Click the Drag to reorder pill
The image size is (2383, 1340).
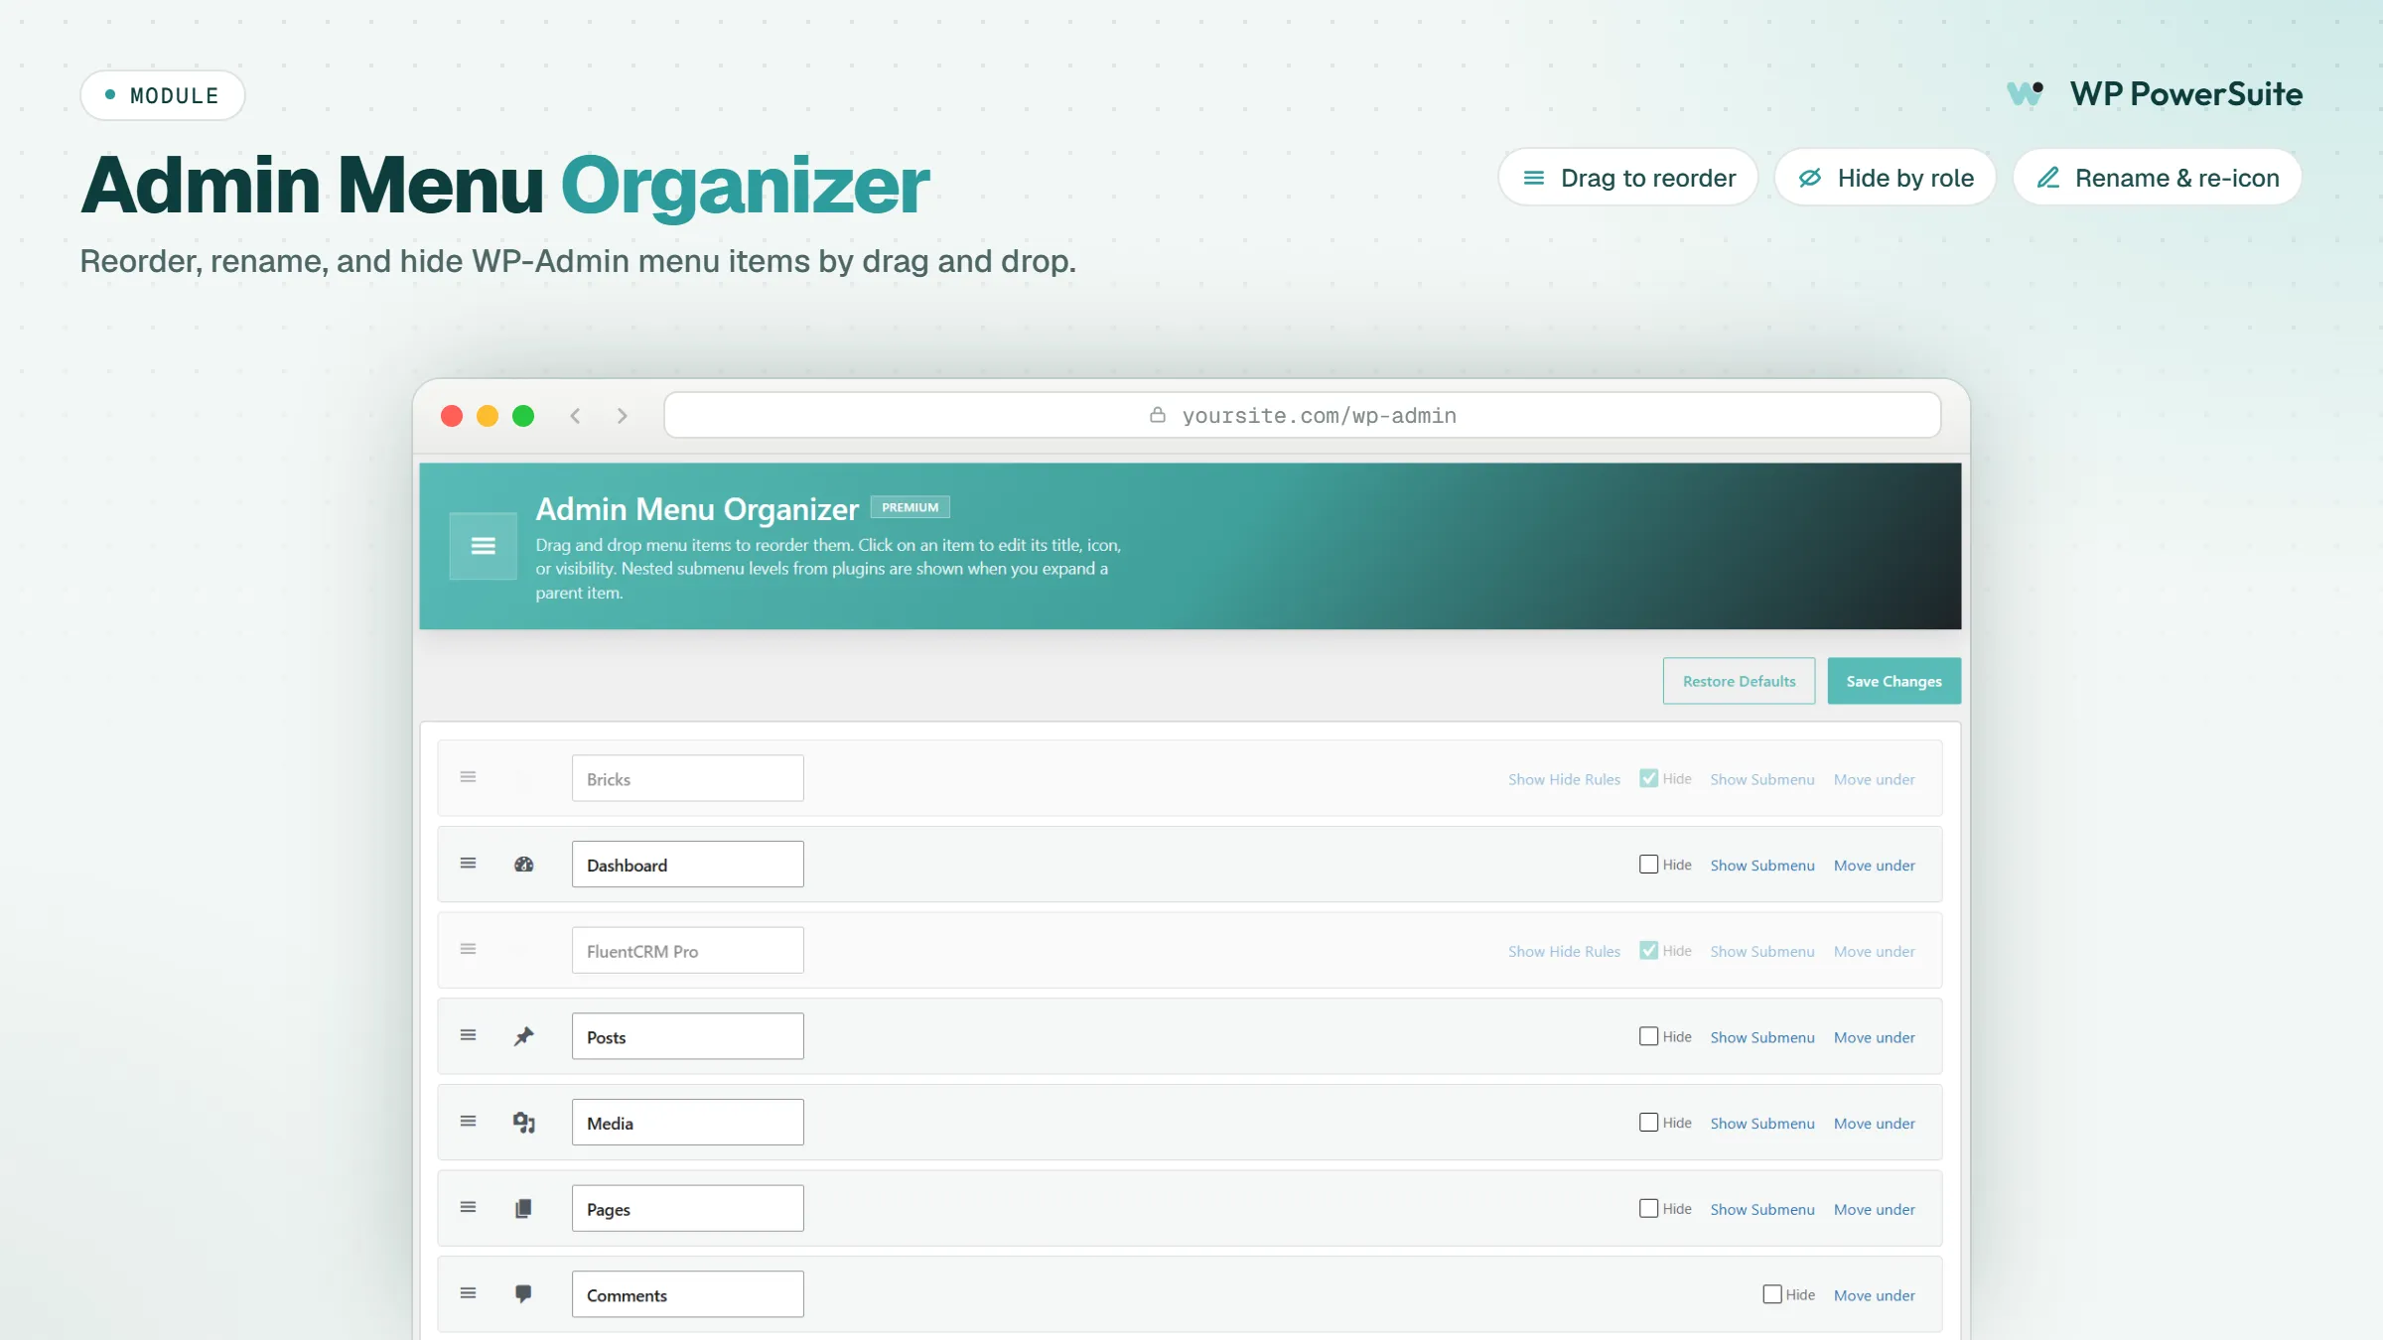(x=1628, y=178)
